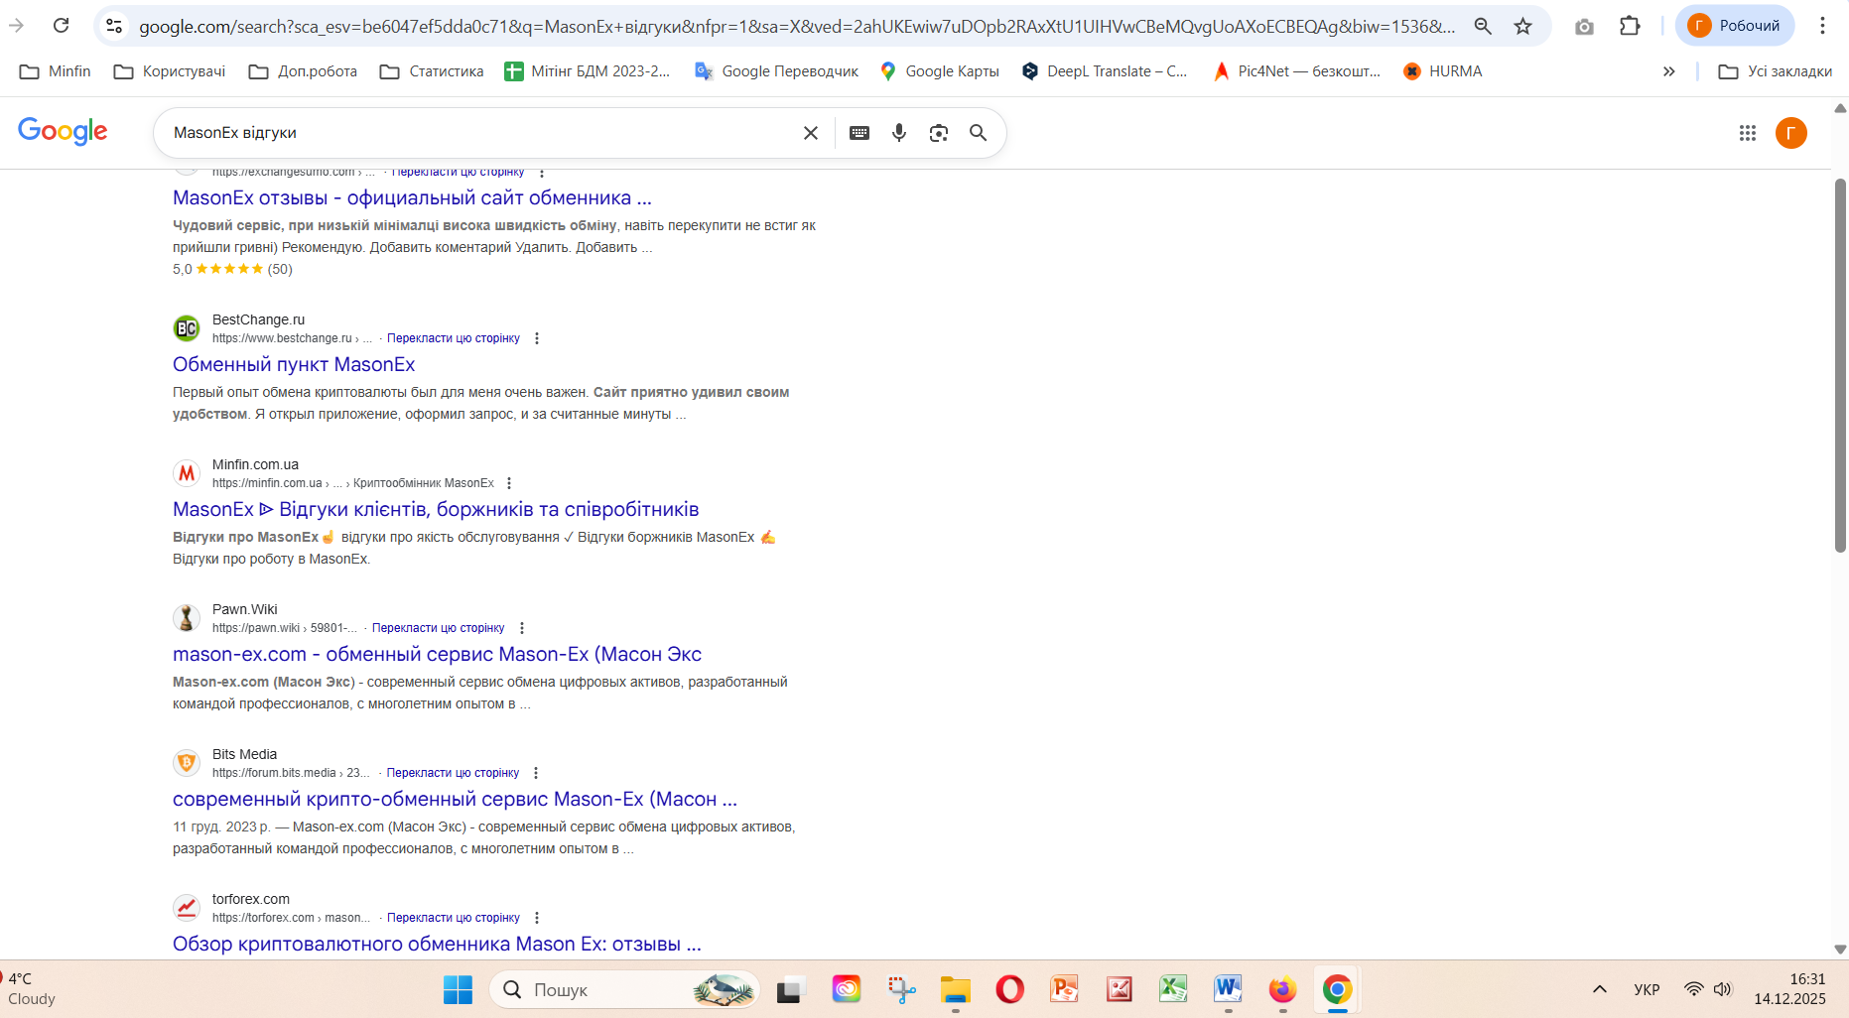Open Excel from the taskbar

1173,989
